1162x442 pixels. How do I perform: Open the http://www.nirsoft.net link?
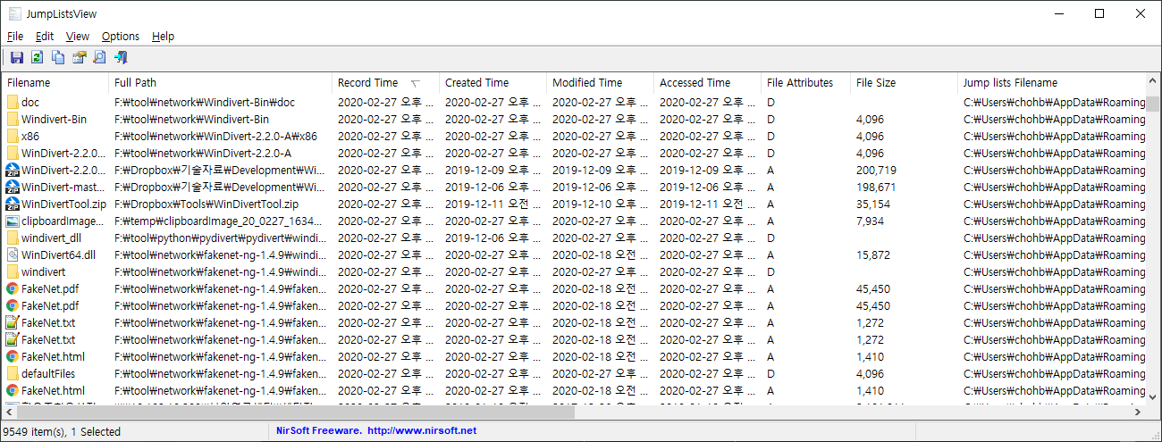pos(422,431)
